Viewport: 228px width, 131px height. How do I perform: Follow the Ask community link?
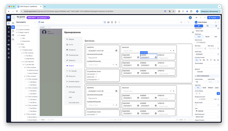[42, 18]
